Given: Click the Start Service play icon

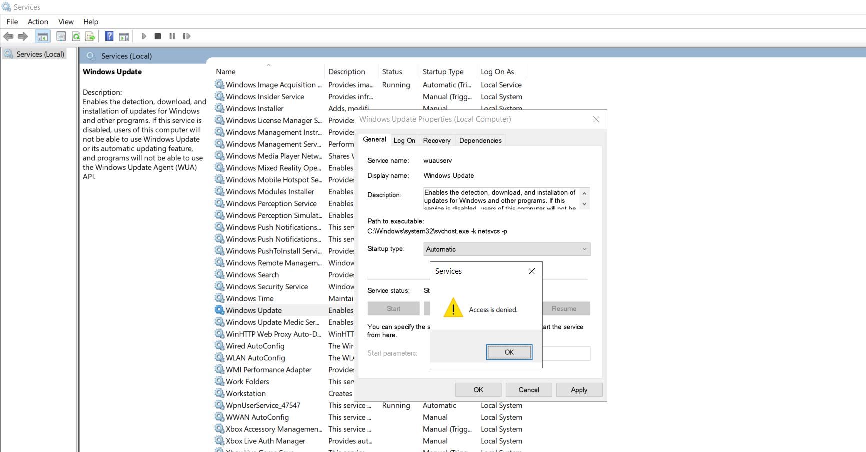Looking at the screenshot, I should coord(144,36).
